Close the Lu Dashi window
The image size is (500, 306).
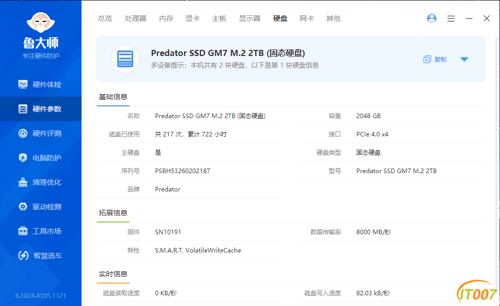pyautogui.click(x=487, y=18)
